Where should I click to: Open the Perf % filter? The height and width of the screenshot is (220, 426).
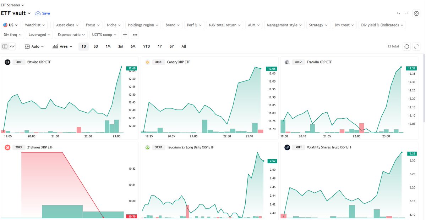pyautogui.click(x=194, y=25)
